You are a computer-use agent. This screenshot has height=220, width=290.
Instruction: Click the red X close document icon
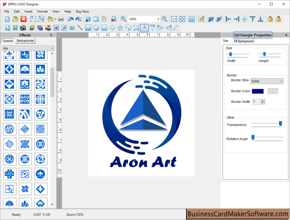click(x=24, y=19)
